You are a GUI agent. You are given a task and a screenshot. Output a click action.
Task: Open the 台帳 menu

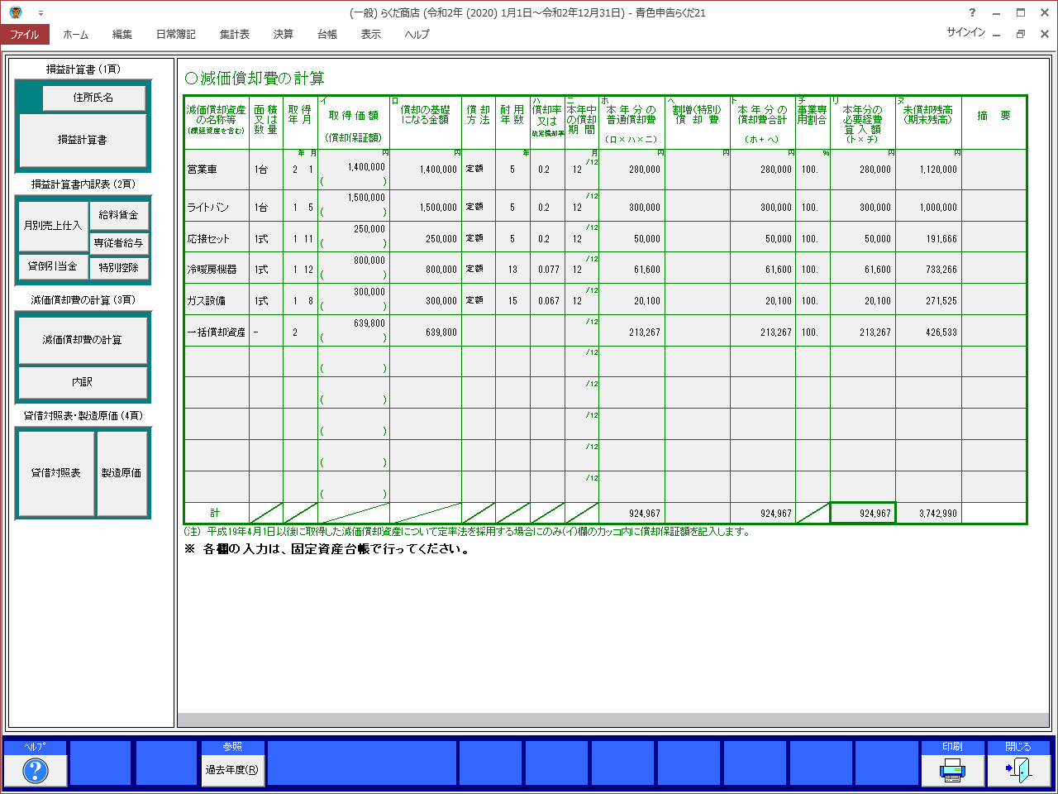click(327, 34)
